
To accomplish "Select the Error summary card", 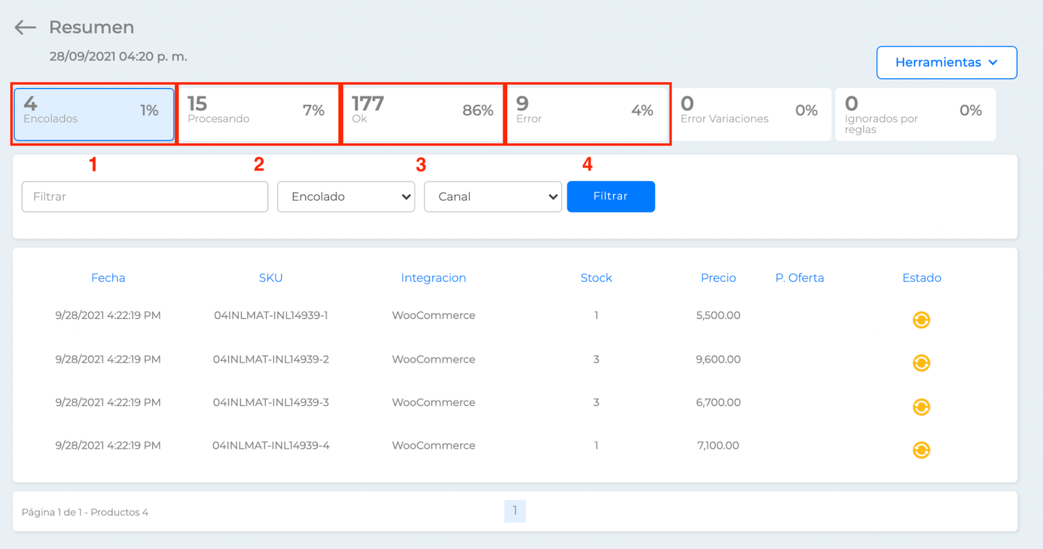I will [587, 114].
